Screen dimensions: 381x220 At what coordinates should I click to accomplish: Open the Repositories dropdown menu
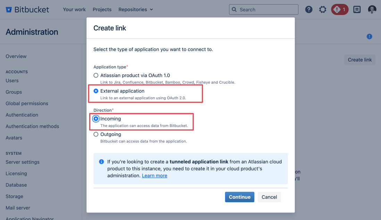tap(133, 9)
